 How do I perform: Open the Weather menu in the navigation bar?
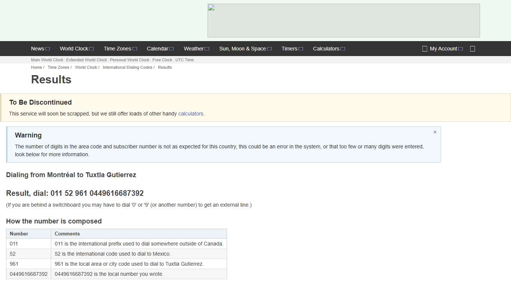[193, 49]
